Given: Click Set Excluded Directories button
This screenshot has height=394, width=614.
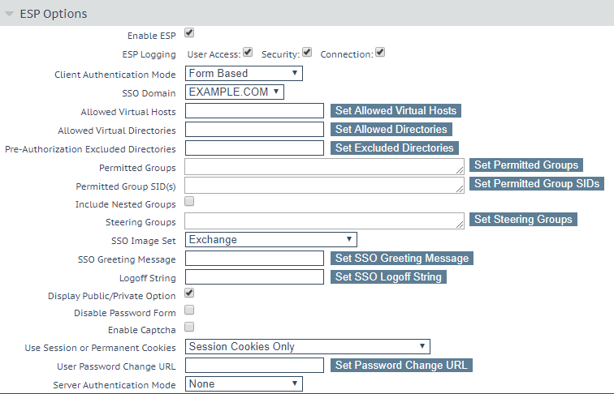Looking at the screenshot, I should [x=395, y=148].
